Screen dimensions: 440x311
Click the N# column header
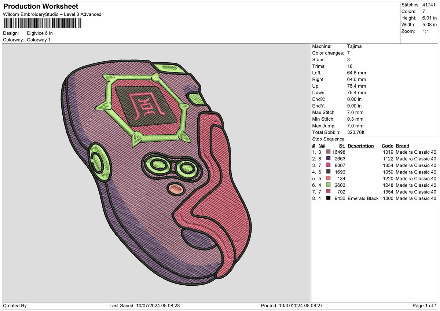coord(321,146)
